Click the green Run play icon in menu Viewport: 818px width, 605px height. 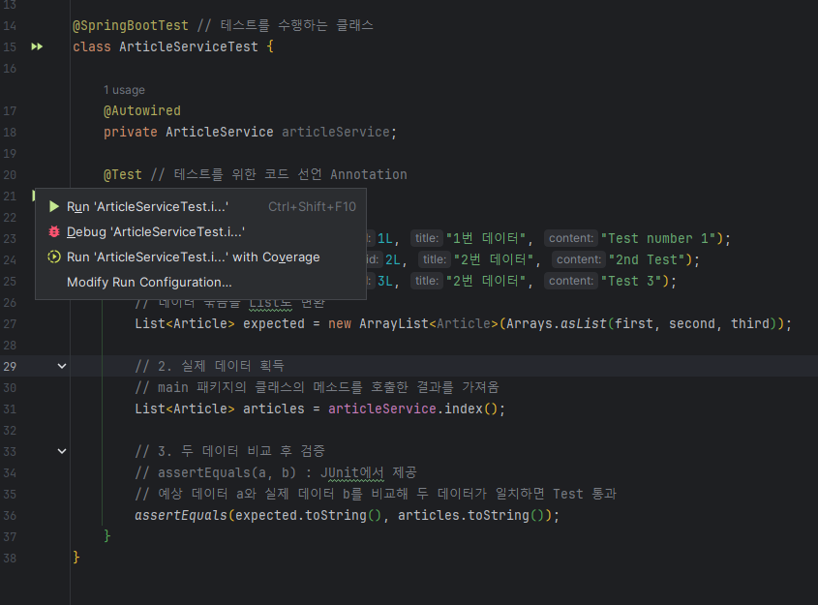click(x=54, y=206)
